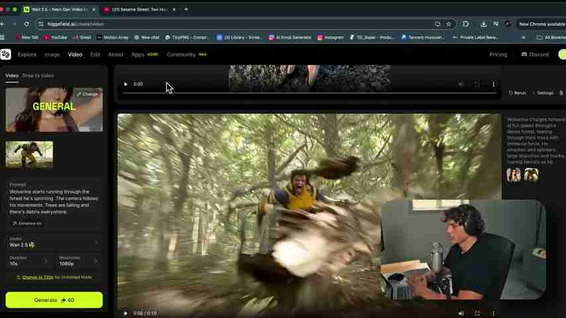Viewport: 566px width, 318px height.
Task: Play the Wolverine forest video
Action: tap(126, 313)
